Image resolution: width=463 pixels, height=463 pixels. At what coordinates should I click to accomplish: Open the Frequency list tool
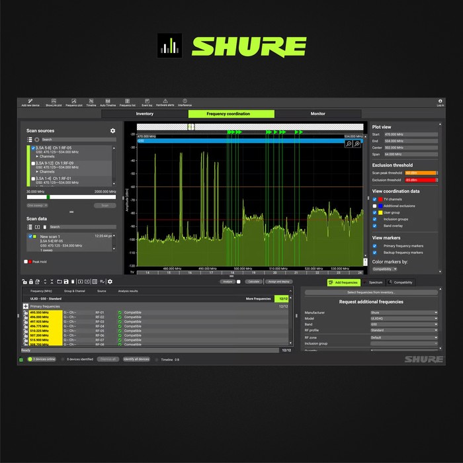pos(127,103)
